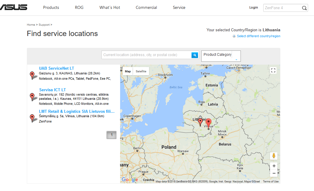Open Servisa ICT LT details
Viewport: 314px width, 191px height.
(53, 90)
